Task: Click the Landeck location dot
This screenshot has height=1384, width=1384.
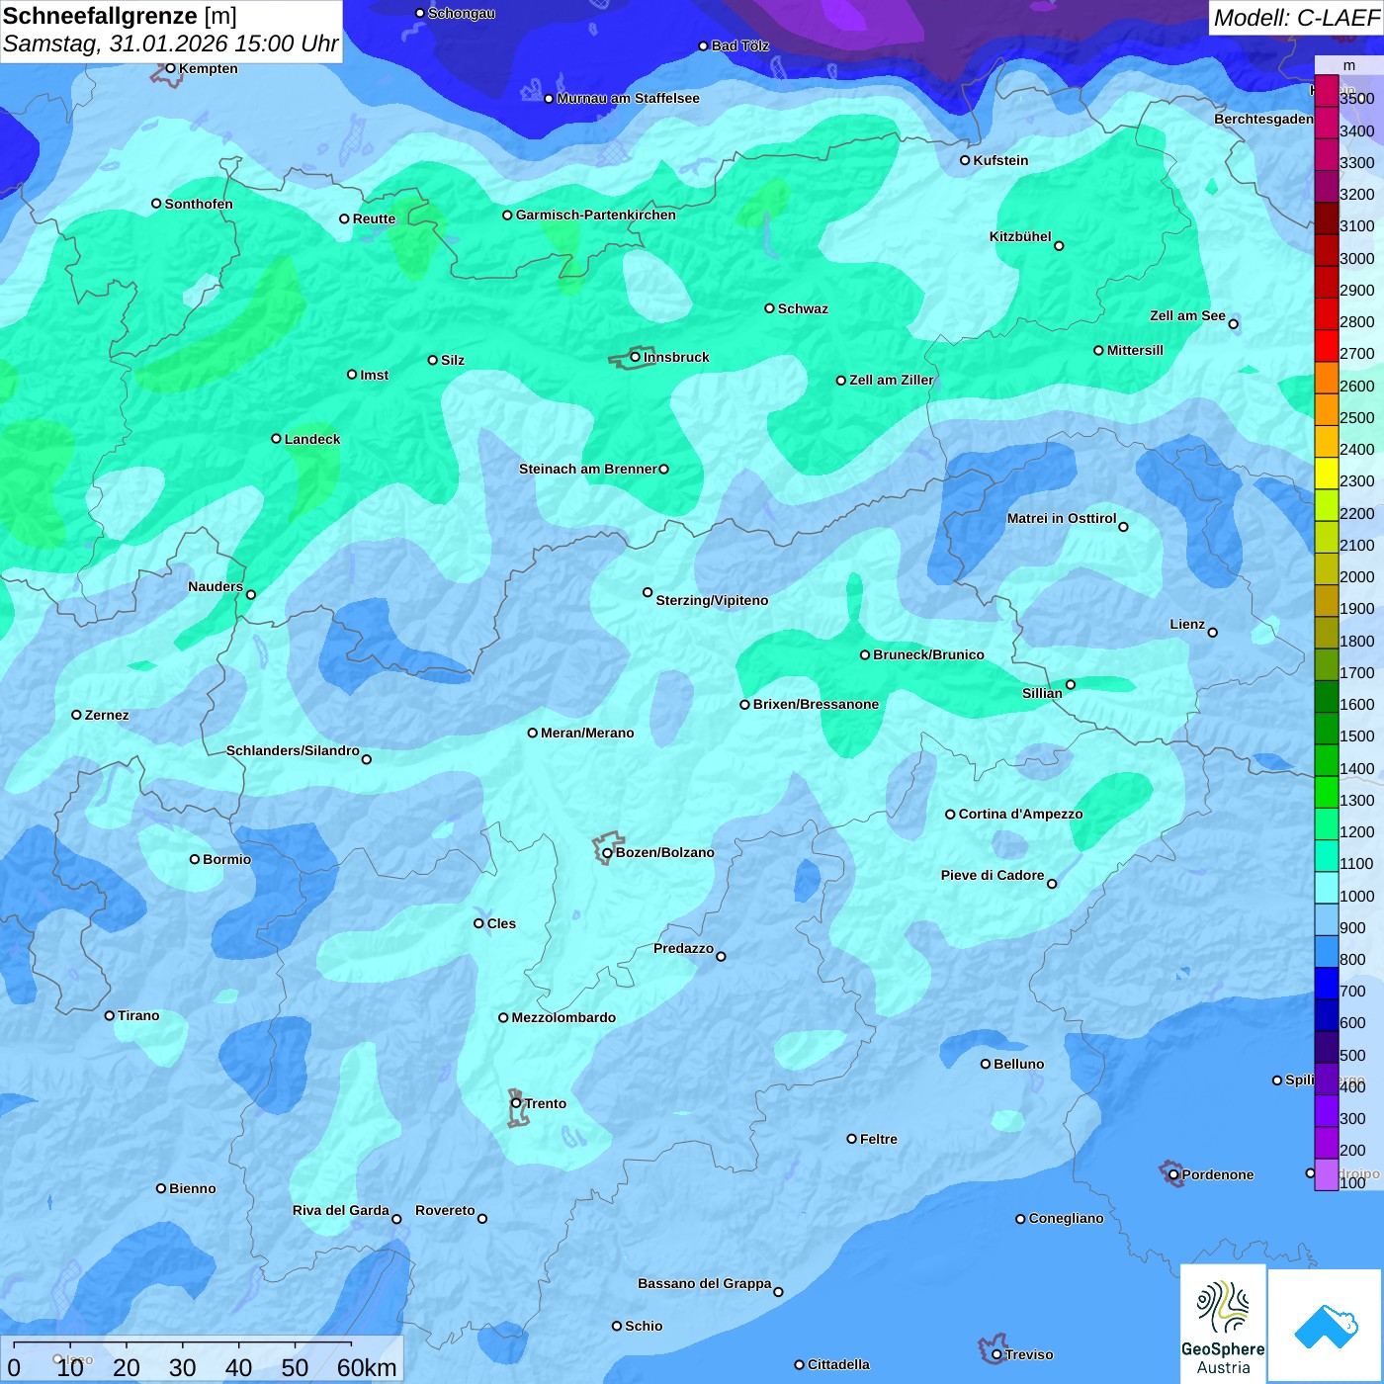Action: coord(276,438)
